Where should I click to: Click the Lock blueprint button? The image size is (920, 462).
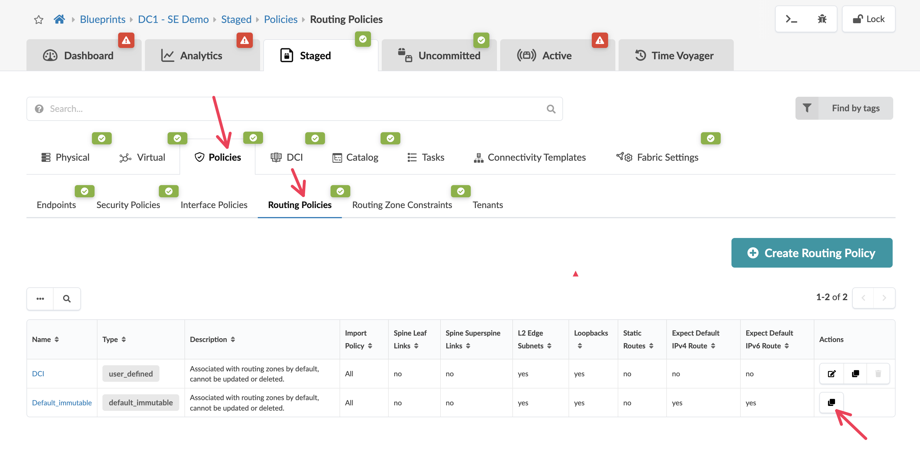click(868, 19)
